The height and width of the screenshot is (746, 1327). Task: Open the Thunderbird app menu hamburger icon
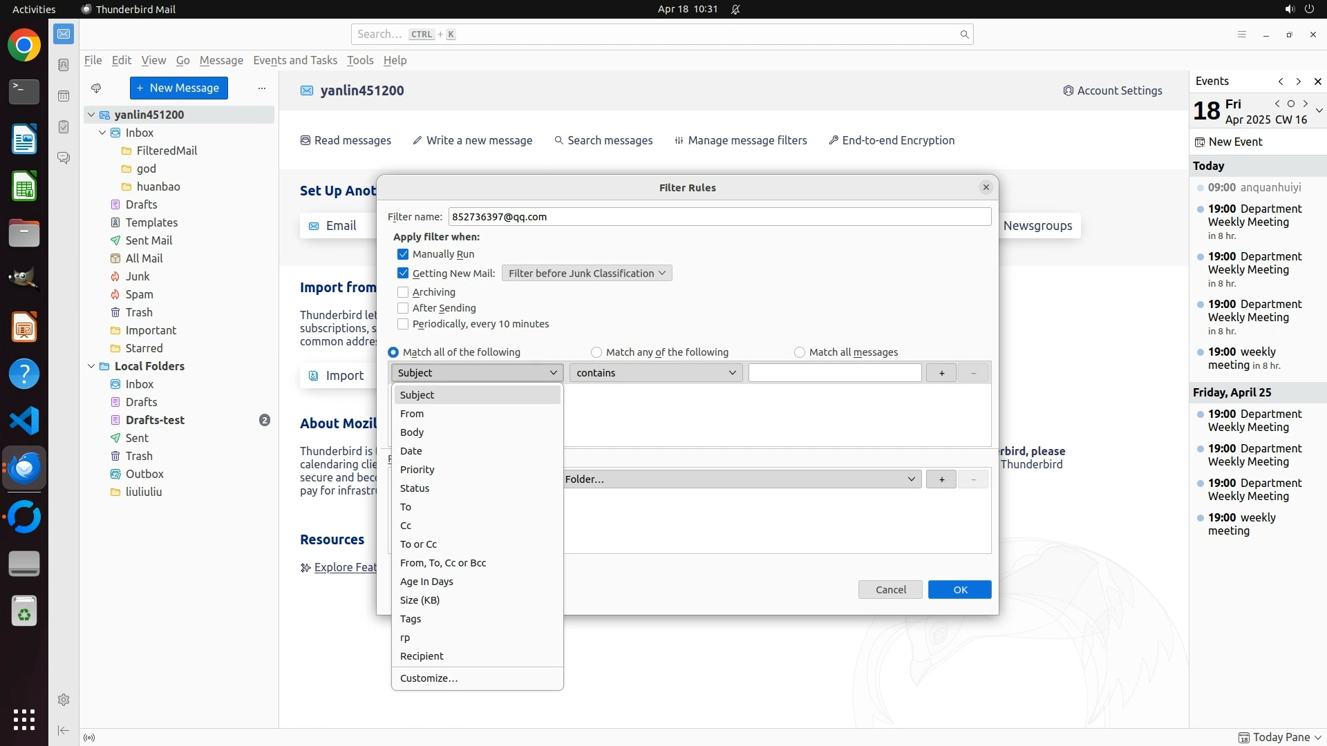[x=1241, y=35]
